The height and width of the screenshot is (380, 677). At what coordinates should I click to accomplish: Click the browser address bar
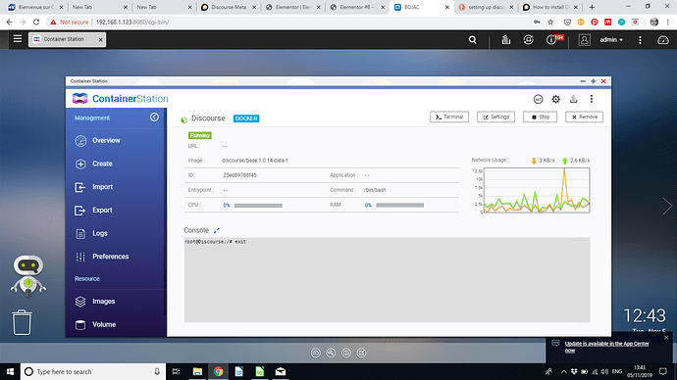coord(302,22)
